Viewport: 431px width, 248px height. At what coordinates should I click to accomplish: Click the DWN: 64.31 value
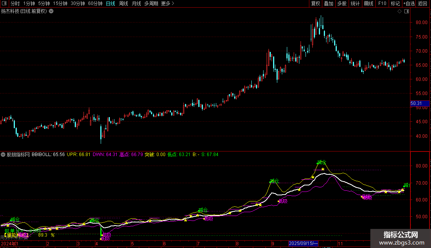(105, 155)
